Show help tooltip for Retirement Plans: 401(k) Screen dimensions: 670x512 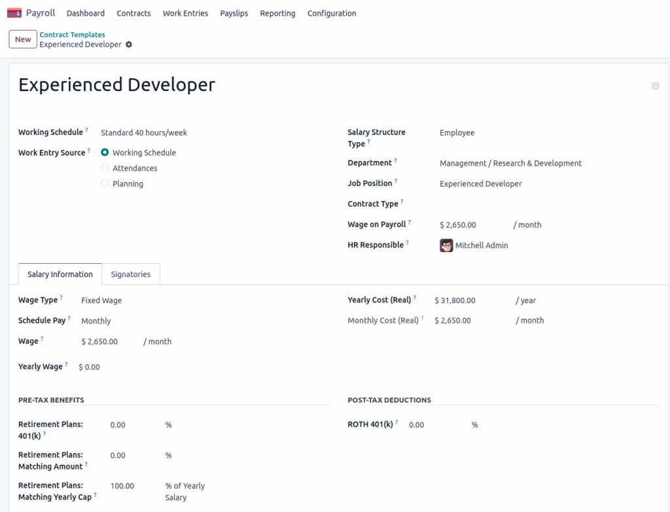pos(44,433)
